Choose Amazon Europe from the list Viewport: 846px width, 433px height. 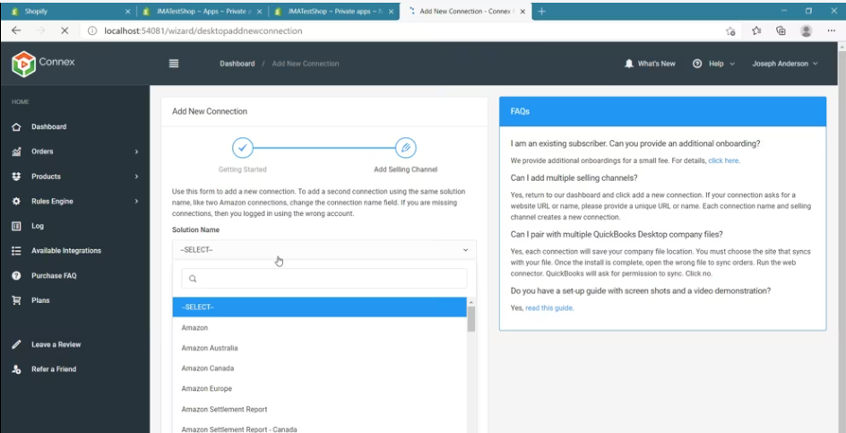319,389
